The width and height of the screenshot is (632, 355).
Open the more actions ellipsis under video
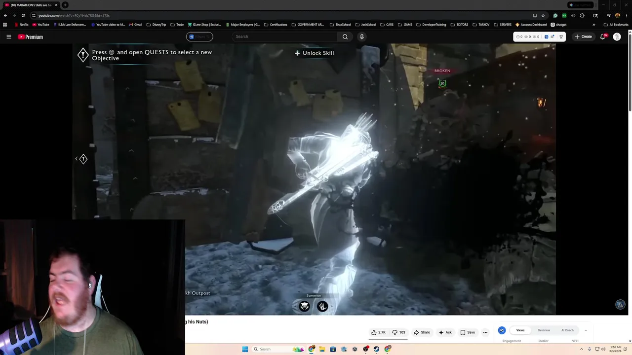485,332
